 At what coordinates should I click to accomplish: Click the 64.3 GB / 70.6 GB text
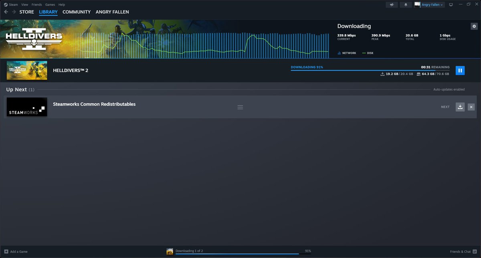pyautogui.click(x=435, y=74)
